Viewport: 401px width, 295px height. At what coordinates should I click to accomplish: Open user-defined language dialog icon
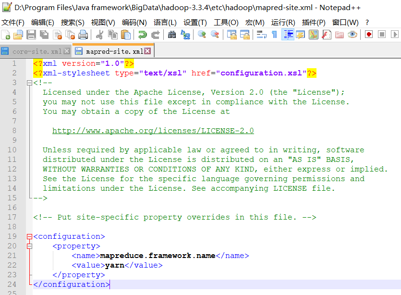tap(301, 35)
